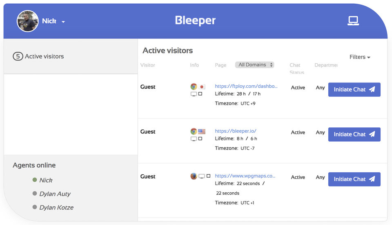Viewport: 392px width, 225px height.
Task: Click the monitor icon beside the Firefox icon
Action: 202,176
